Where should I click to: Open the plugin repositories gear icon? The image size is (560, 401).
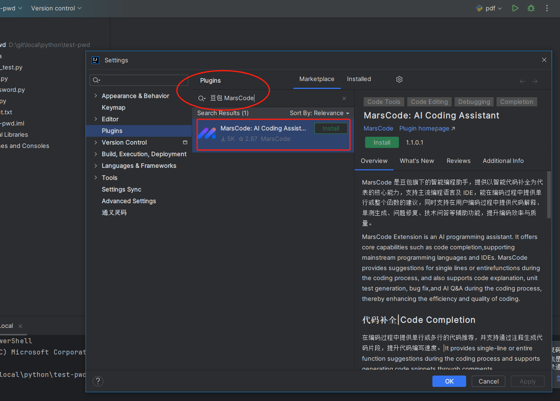pyautogui.click(x=399, y=79)
